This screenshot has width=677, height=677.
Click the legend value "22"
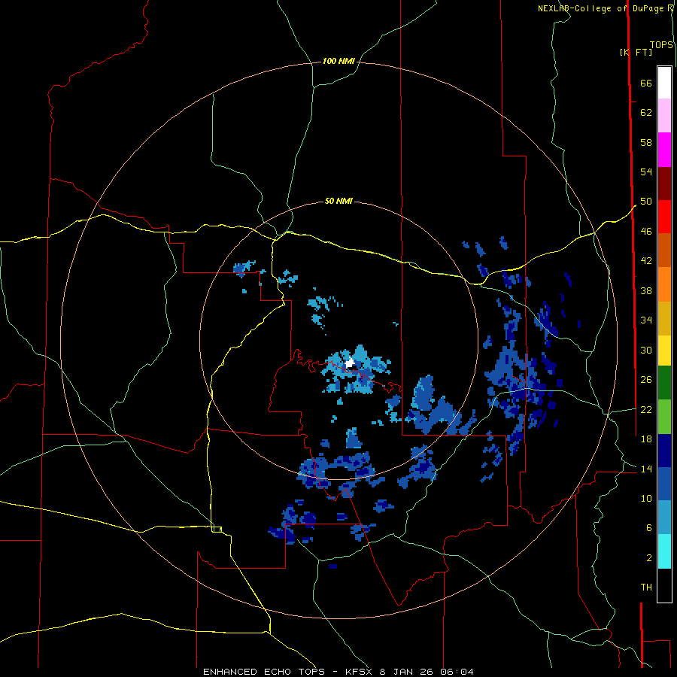click(x=646, y=410)
